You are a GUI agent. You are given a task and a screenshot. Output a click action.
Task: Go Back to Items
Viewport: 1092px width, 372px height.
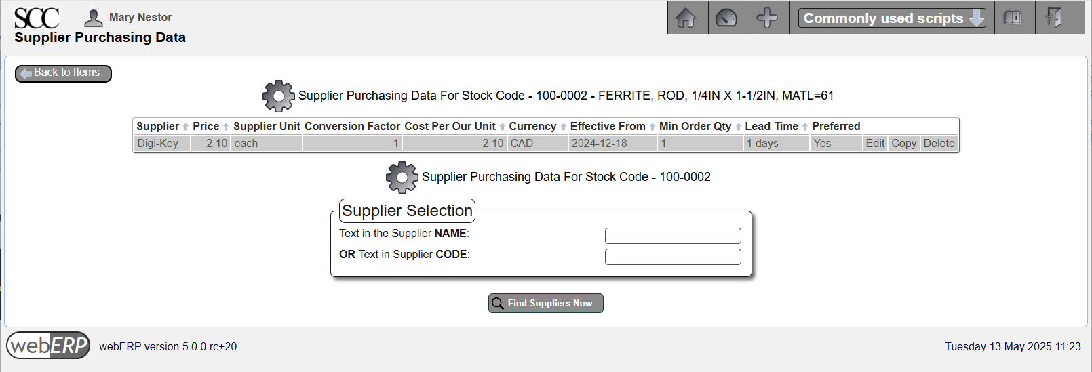point(63,73)
